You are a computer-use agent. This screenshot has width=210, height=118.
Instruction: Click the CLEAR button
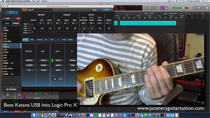pos(94,10)
